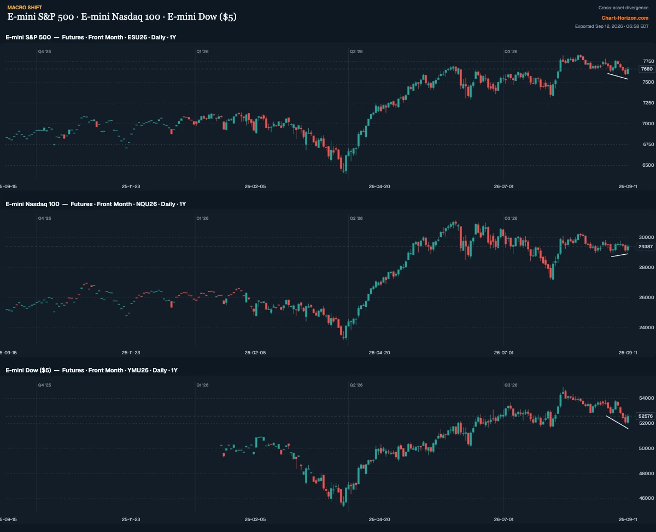Click the 26-09-11 date under the Nasdaq chart
Image resolution: width=656 pixels, height=532 pixels.
[x=628, y=353]
